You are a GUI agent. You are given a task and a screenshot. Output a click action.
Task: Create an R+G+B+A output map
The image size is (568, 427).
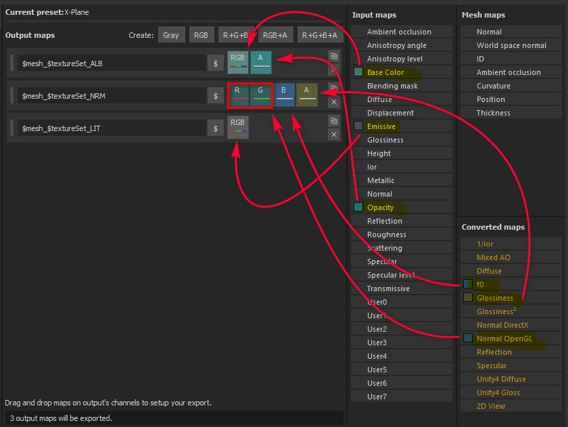319,35
